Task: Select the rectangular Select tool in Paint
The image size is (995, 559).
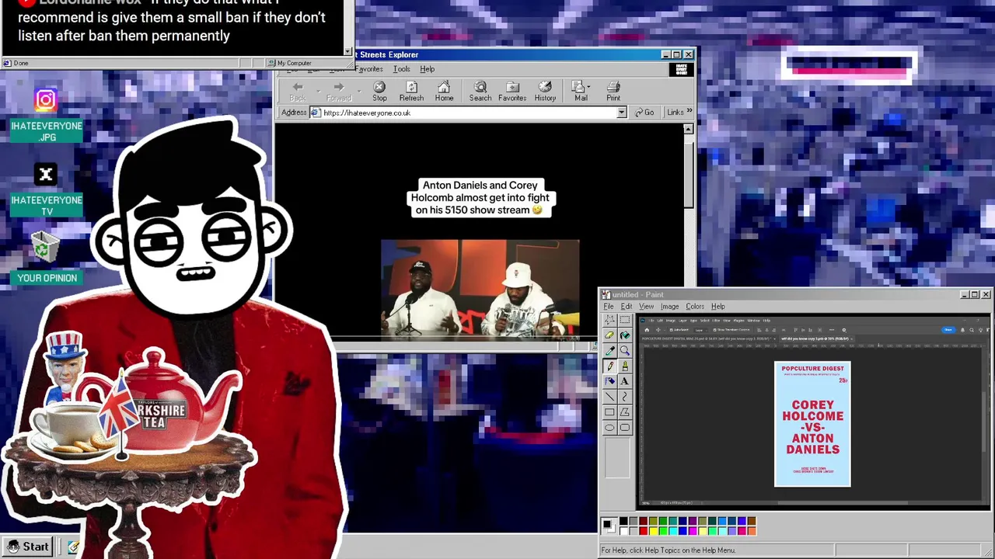Action: [x=624, y=320]
